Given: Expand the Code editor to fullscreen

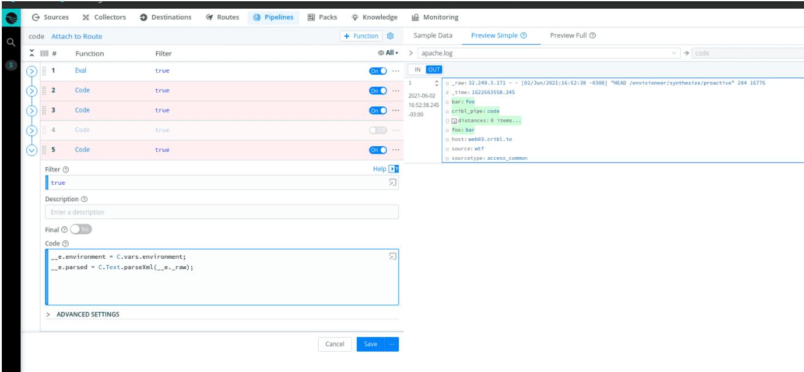Looking at the screenshot, I should point(393,256).
